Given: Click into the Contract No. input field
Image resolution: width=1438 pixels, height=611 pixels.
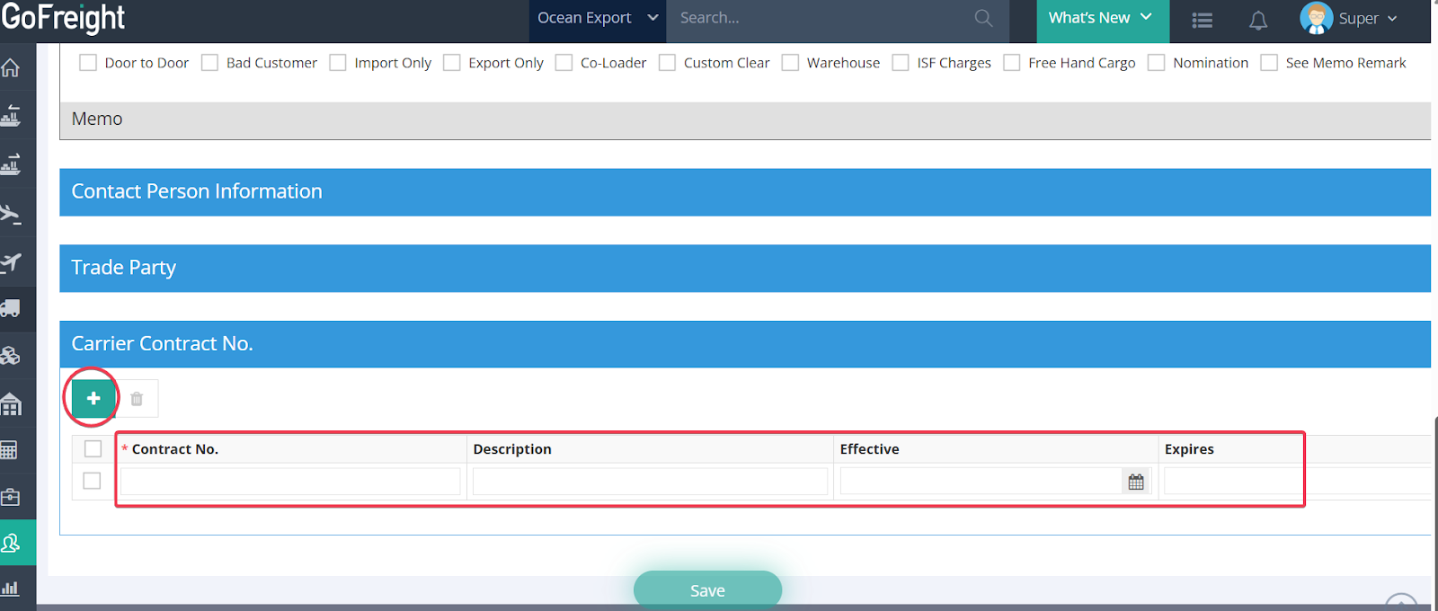Looking at the screenshot, I should click(x=290, y=482).
